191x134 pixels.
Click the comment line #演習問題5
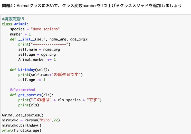[13, 19]
